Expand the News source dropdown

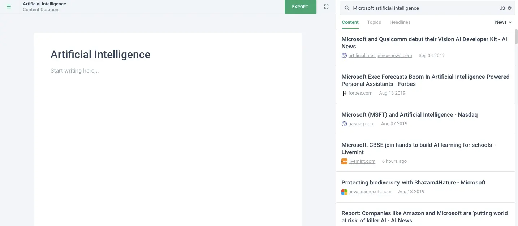pos(504,22)
